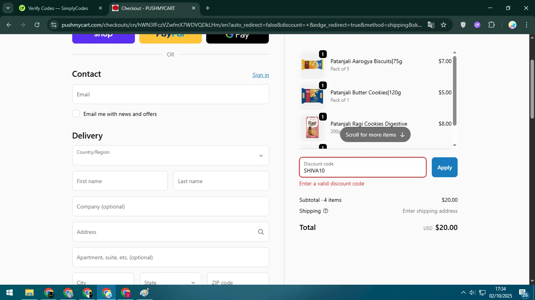The height and width of the screenshot is (300, 535).
Task: Focus the ZIP code field
Action: click(x=238, y=279)
